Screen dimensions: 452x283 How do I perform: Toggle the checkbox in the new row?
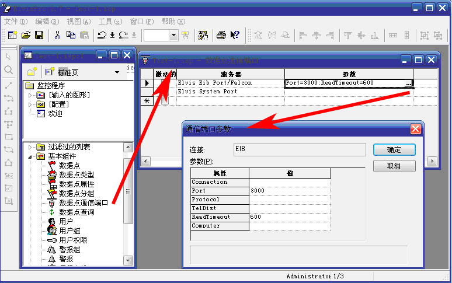click(165, 100)
